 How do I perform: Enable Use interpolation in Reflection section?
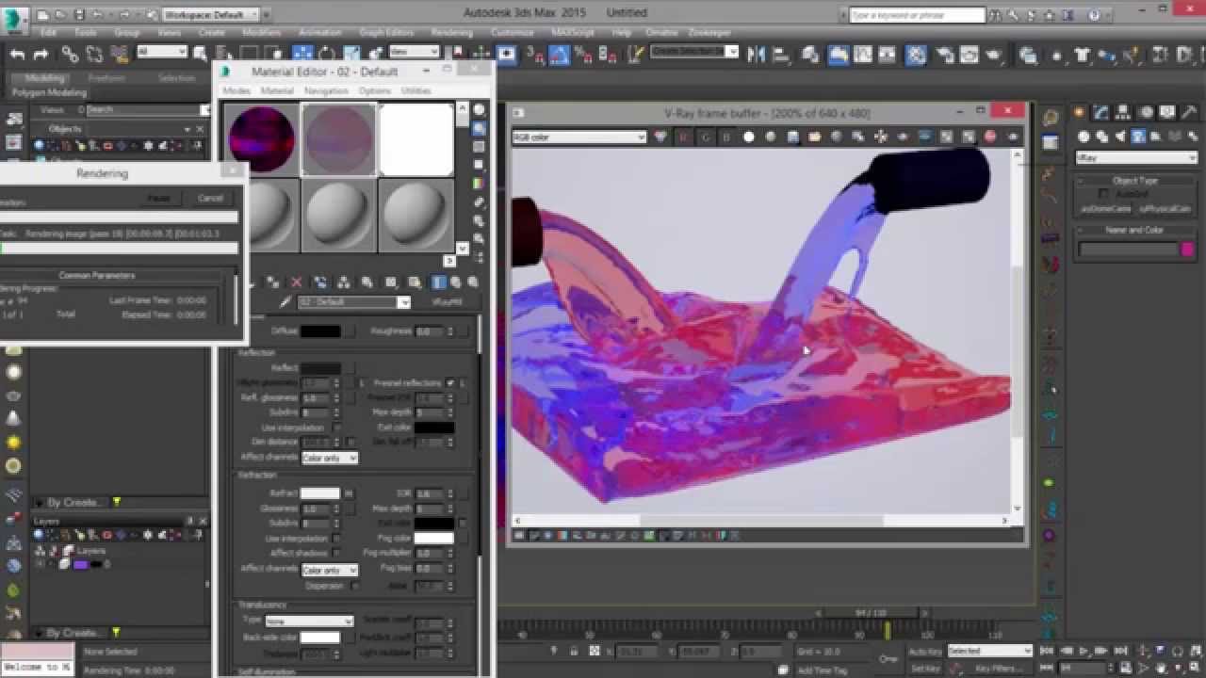pos(336,428)
